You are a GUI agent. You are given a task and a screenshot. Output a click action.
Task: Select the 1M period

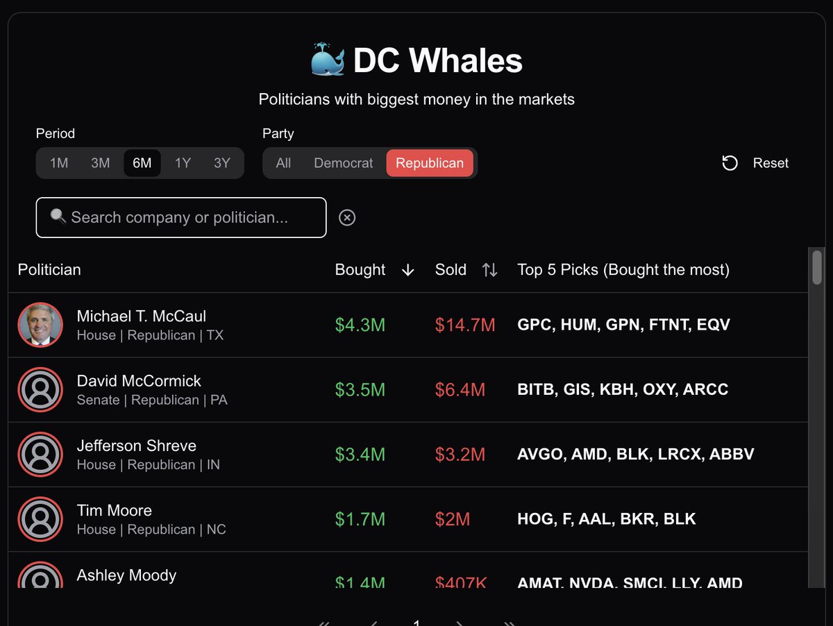coord(59,163)
